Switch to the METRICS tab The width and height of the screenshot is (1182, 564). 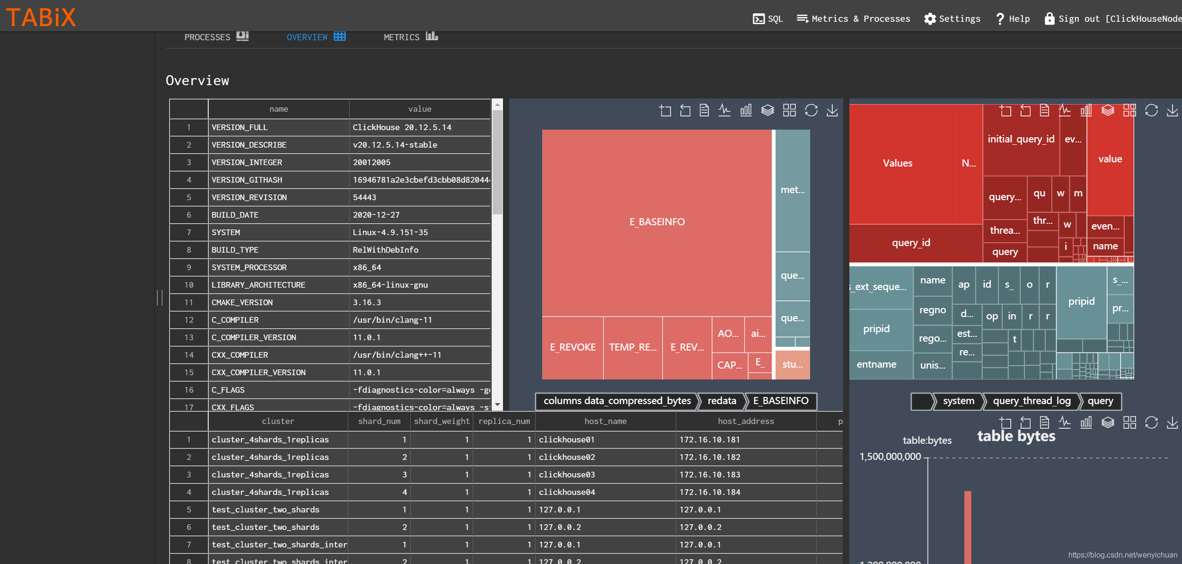[x=411, y=37]
